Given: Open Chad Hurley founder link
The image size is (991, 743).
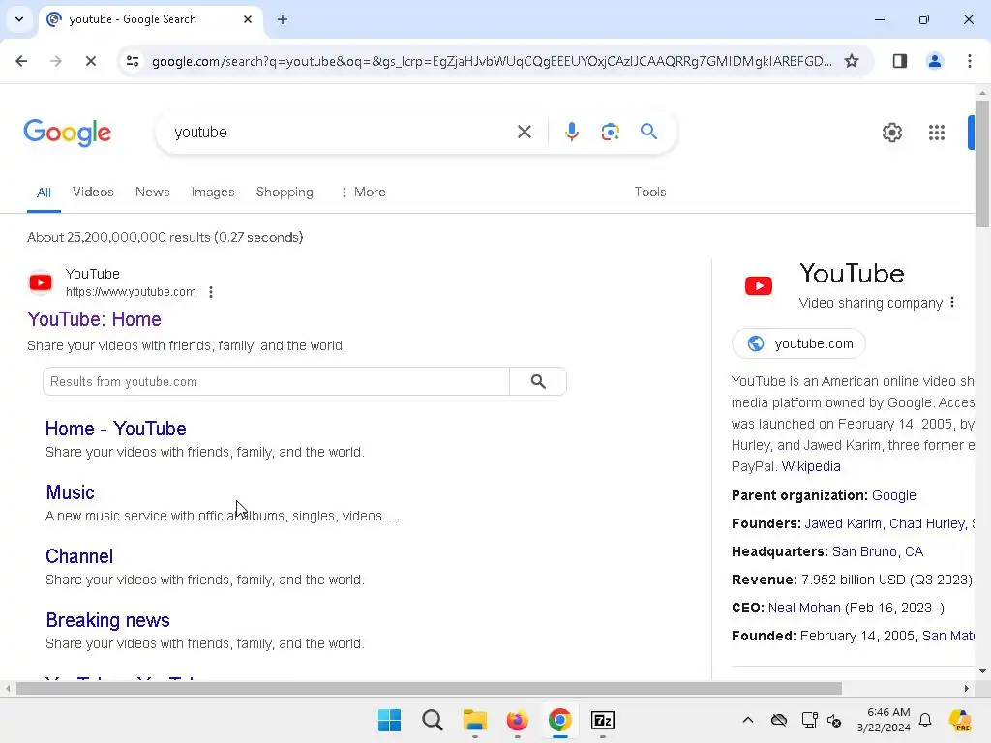Looking at the screenshot, I should [927, 523].
